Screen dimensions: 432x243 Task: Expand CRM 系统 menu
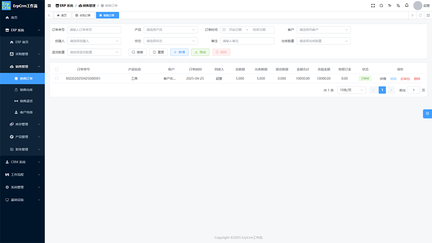coord(22,162)
